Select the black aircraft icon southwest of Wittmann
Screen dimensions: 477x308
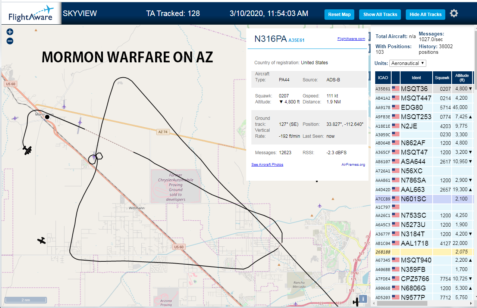click(42, 240)
